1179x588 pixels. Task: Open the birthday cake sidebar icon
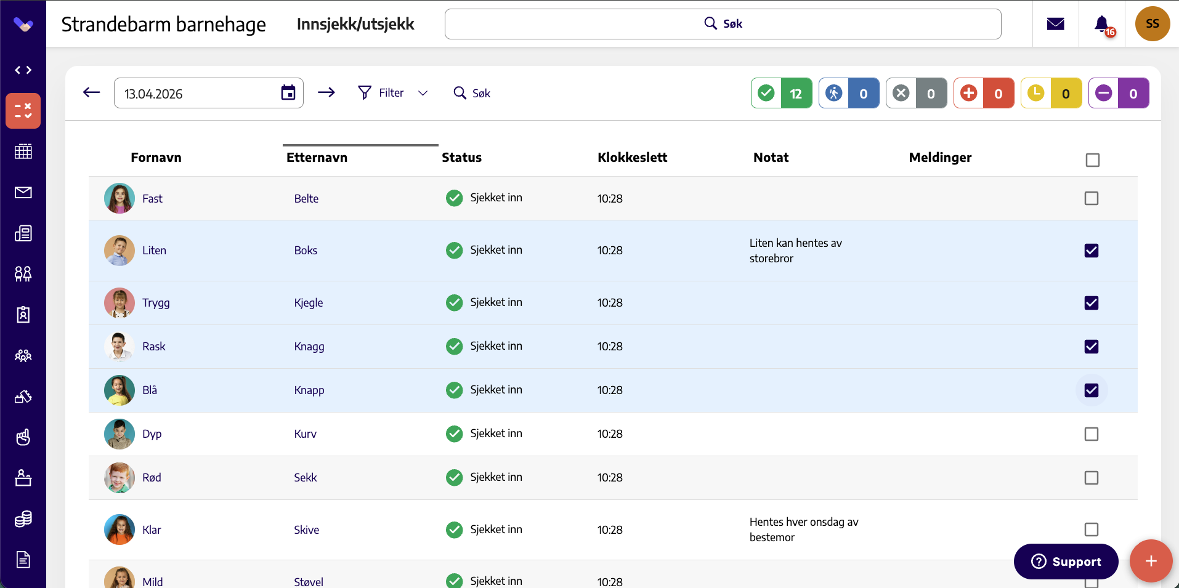point(23,478)
